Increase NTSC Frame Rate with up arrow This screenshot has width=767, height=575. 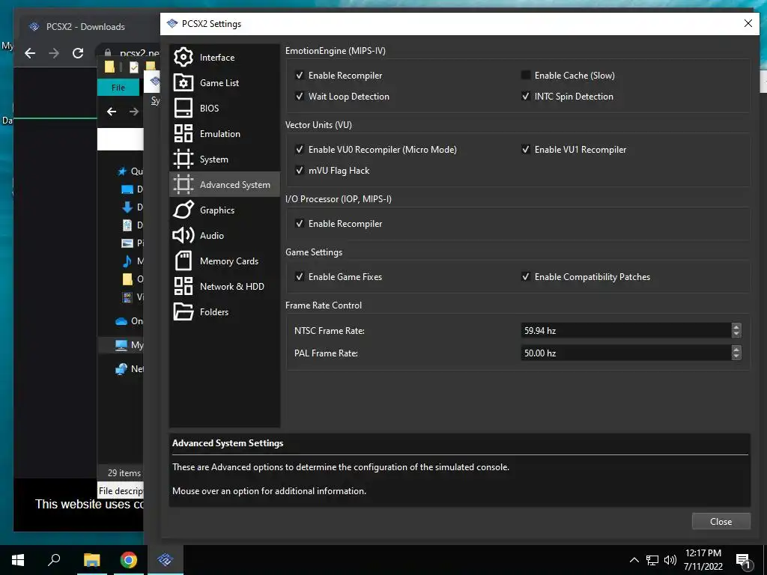pos(736,326)
